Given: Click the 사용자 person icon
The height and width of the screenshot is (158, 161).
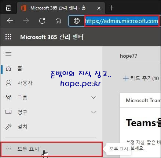Looking at the screenshot, I should [x=8, y=83].
